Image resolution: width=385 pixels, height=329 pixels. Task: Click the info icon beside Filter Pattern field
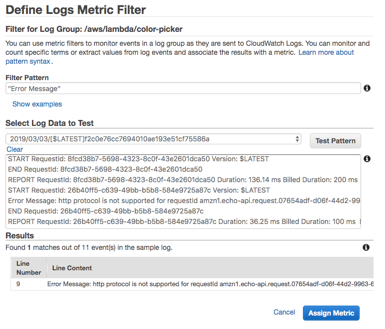pos(367,88)
